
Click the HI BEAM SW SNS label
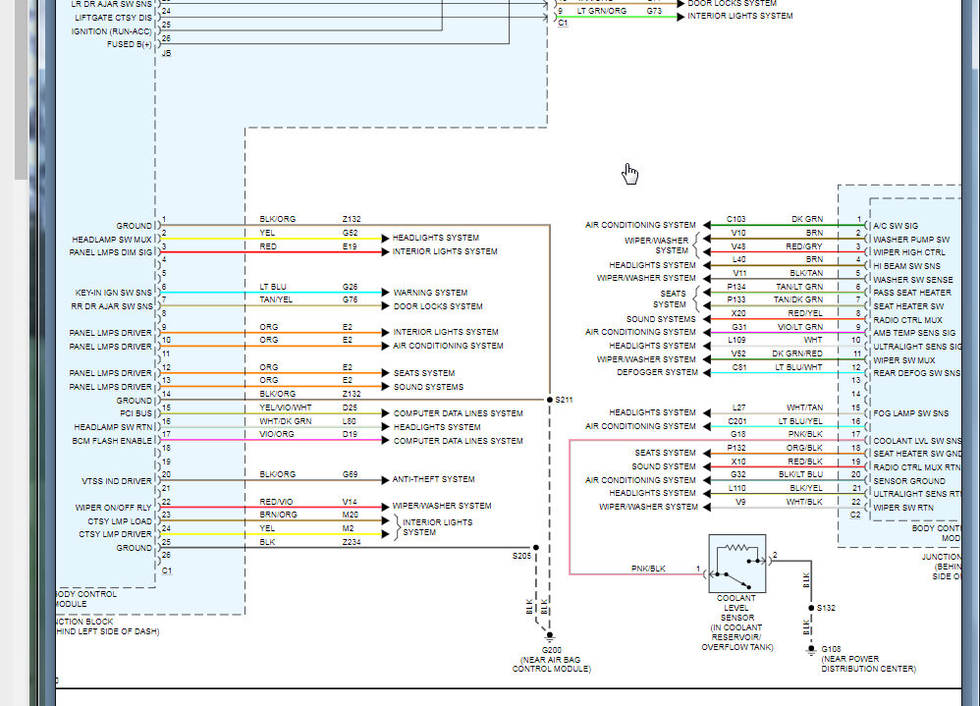tap(906, 266)
